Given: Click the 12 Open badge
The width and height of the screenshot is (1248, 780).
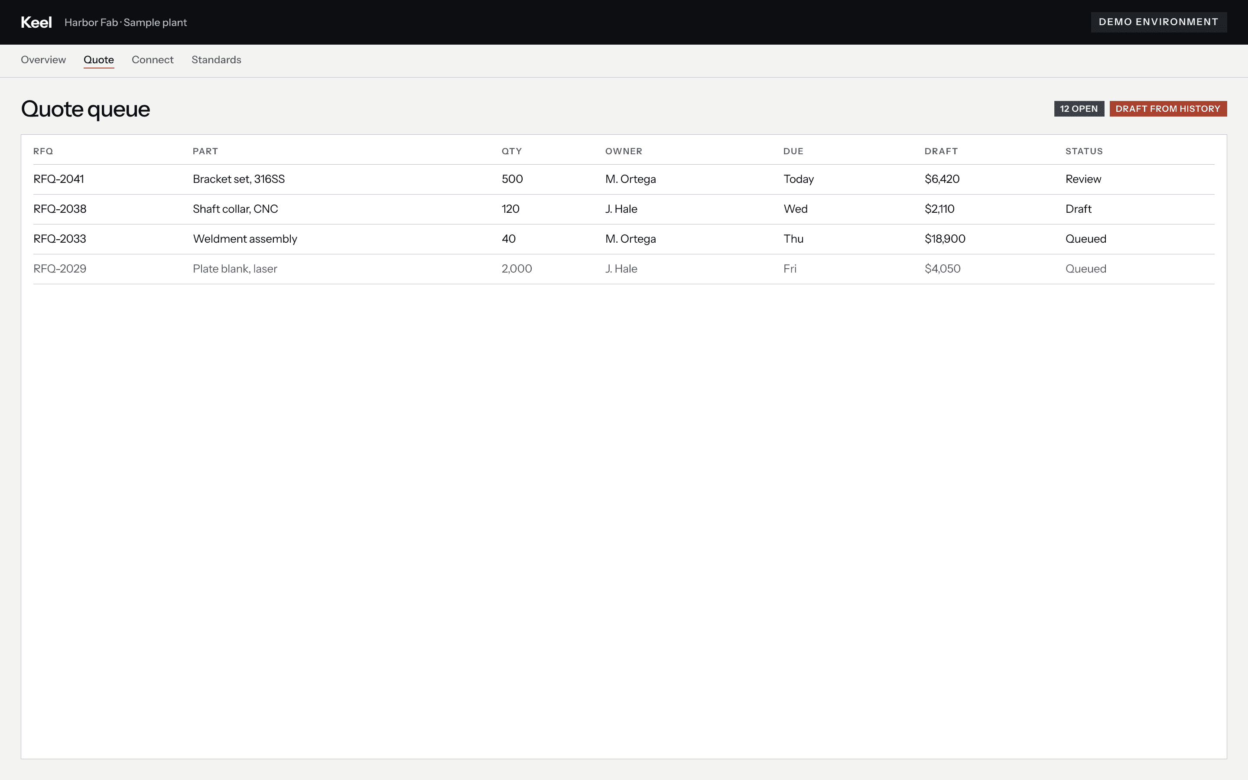Looking at the screenshot, I should 1079,109.
